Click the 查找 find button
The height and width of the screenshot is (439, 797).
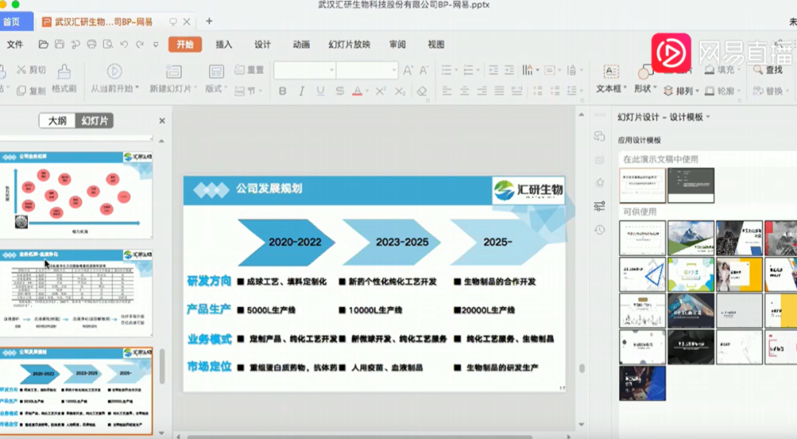pos(768,70)
